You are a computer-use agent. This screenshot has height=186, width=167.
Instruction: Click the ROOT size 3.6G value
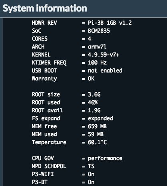[x=94, y=94]
